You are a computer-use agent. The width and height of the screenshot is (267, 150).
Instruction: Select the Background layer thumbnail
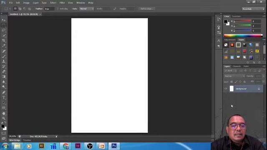pos(232,89)
